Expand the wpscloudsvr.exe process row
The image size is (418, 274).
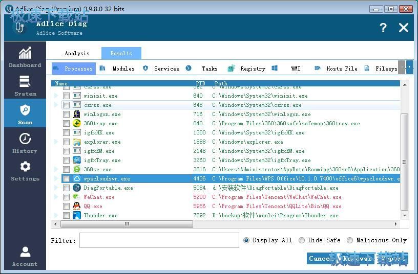pyautogui.click(x=56, y=179)
